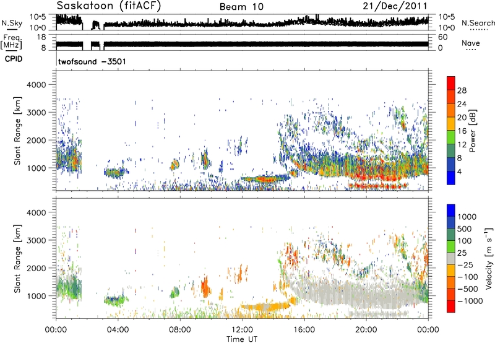This screenshot has height=343, width=495.
Task: Click the 'Saskatoon (fitACF)' title text
Action: point(109,6)
